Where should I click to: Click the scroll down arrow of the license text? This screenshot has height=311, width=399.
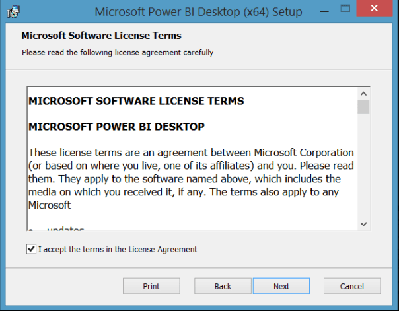(x=363, y=225)
